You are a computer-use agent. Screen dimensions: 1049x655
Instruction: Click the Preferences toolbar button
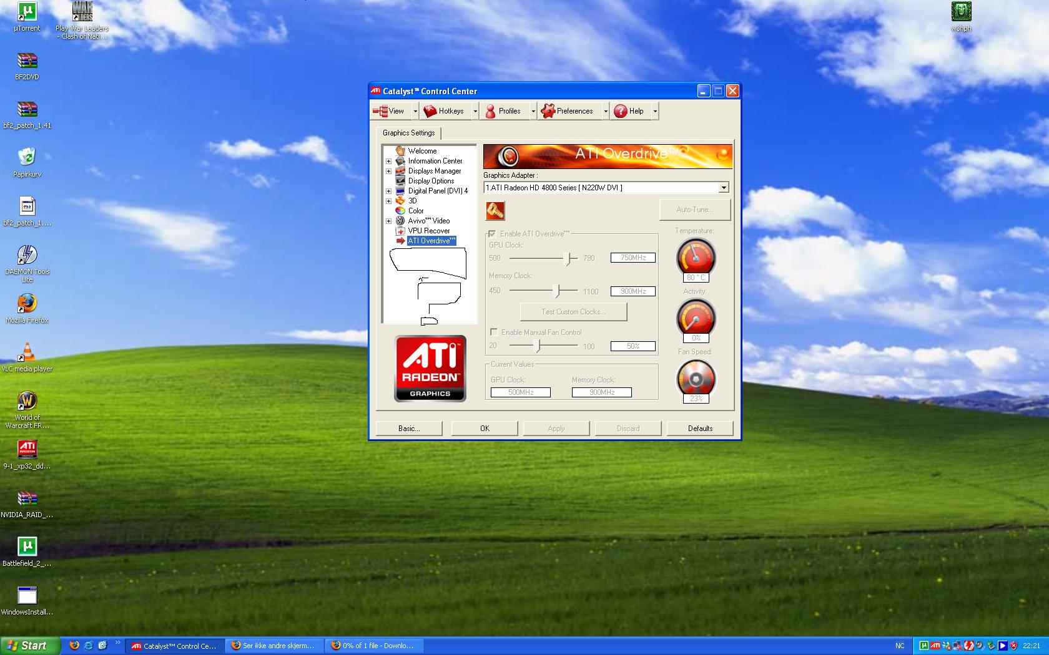coord(569,111)
